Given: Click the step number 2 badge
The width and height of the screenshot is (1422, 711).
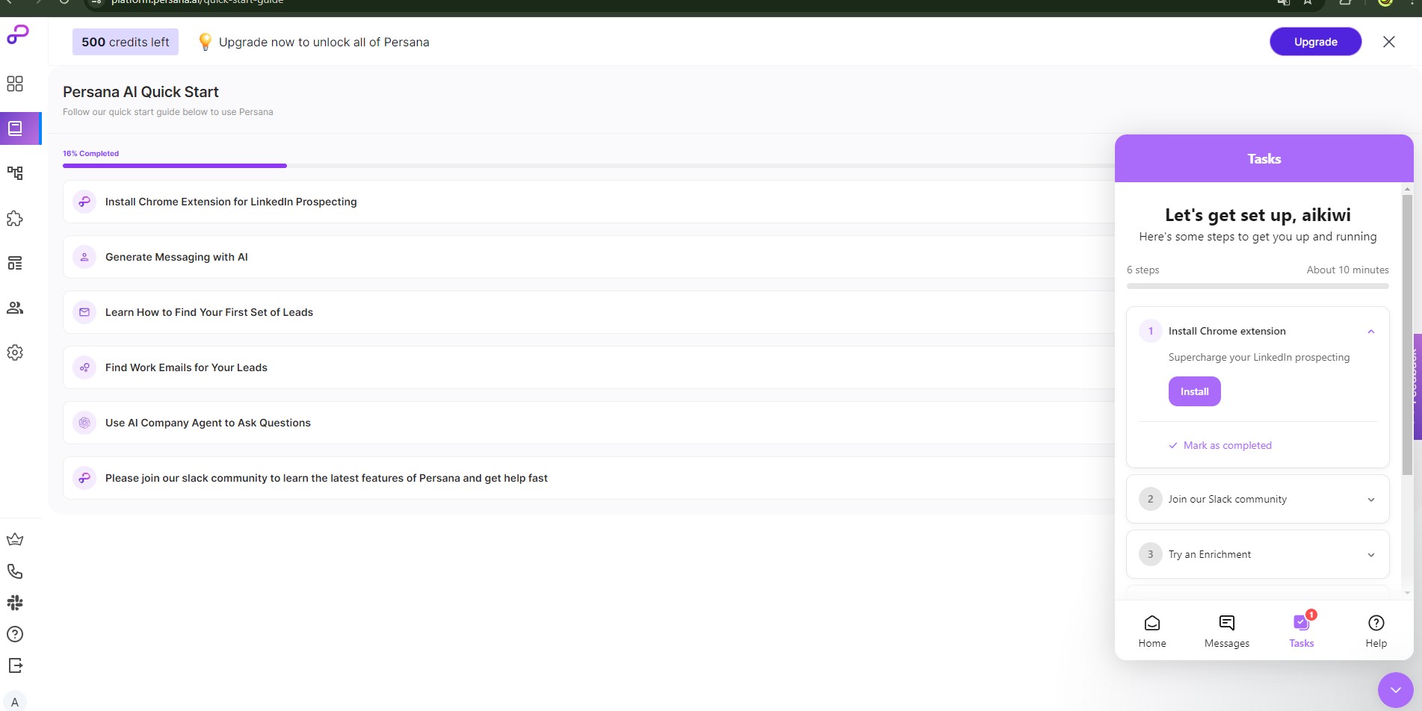Looking at the screenshot, I should [1151, 499].
